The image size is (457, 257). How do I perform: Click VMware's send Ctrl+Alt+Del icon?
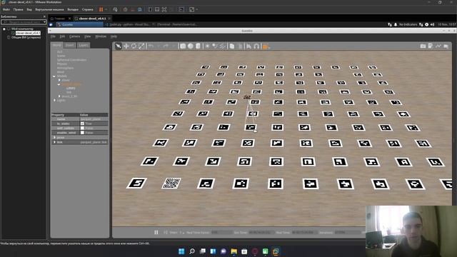(x=115, y=9)
